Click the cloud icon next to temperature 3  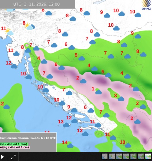pos(121,99)
